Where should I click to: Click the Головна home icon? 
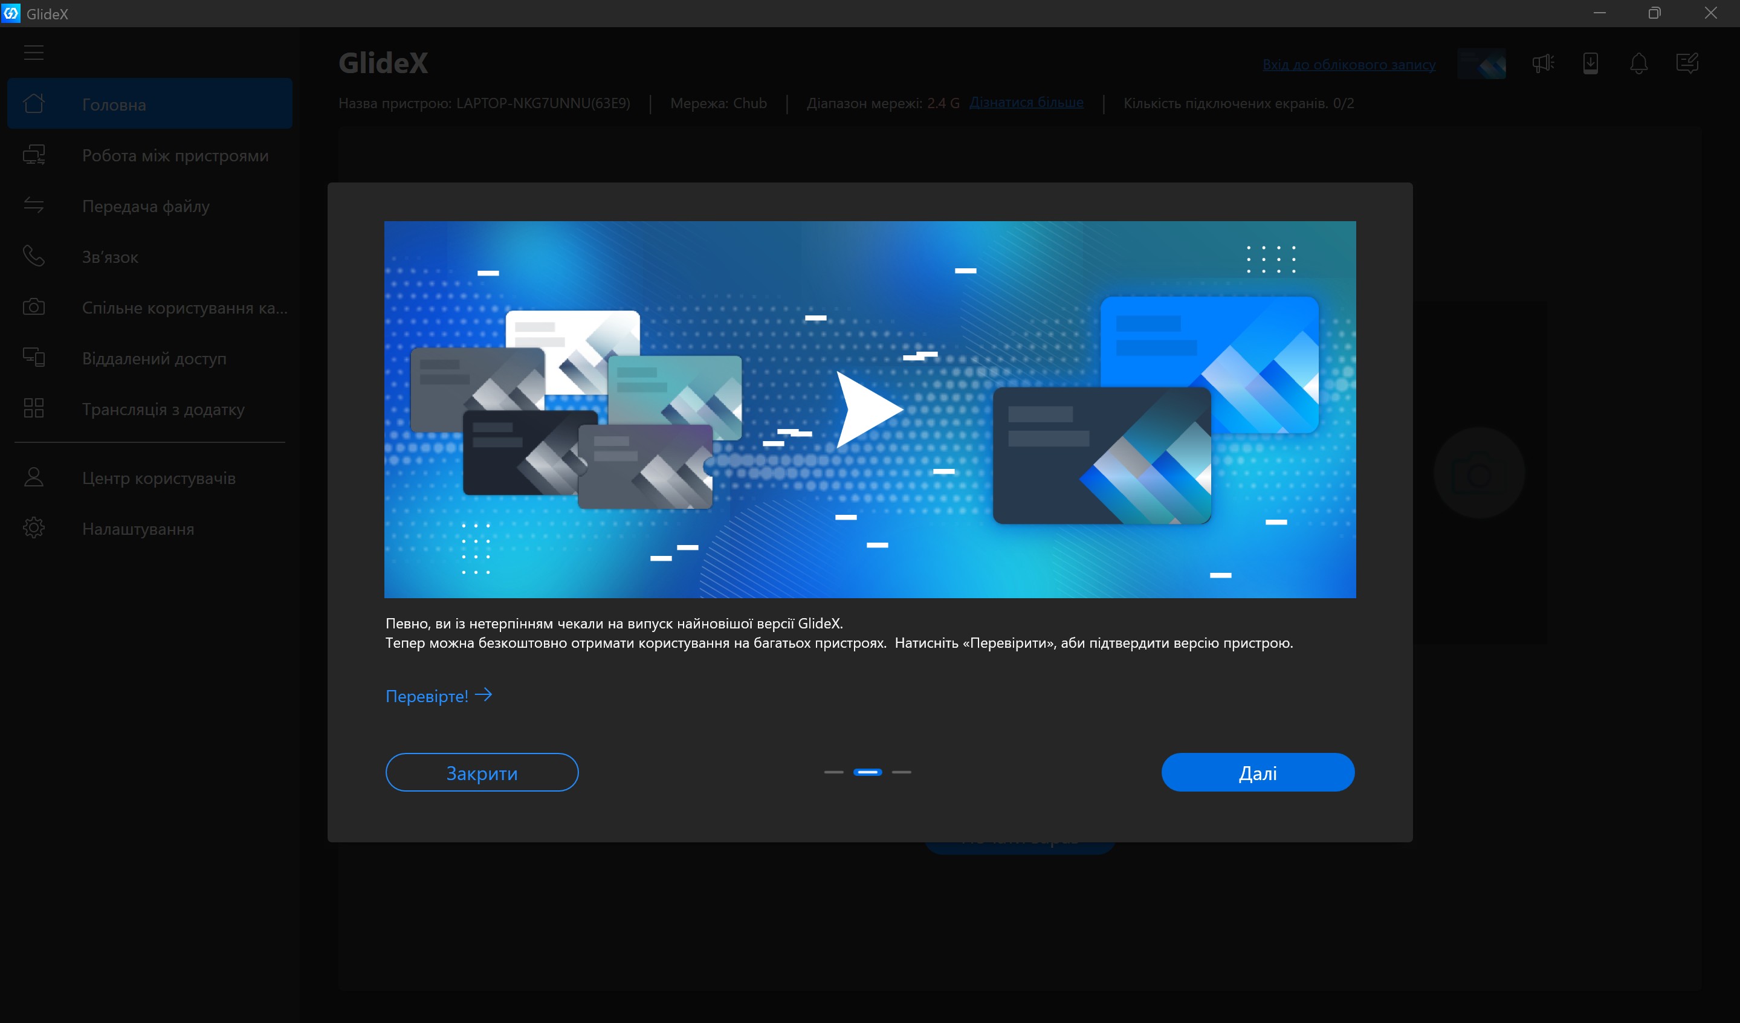pyautogui.click(x=33, y=103)
